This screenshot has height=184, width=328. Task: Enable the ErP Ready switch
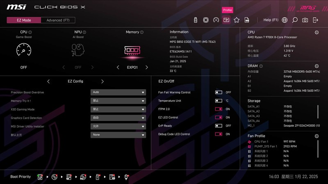pyautogui.click(x=219, y=126)
